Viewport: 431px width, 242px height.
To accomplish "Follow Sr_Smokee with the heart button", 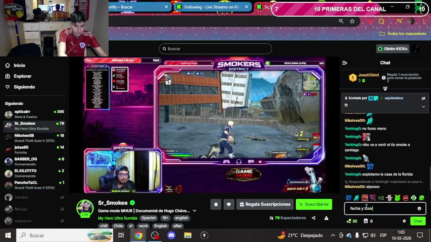I will pos(229,204).
